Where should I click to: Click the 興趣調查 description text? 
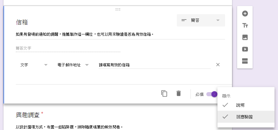pyautogui.click(x=69, y=127)
